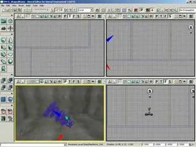Image resolution: width=196 pixels, height=147 pixels.
Task: Open the propagation dropdown at the toolbar's right end
Action: click(187, 10)
